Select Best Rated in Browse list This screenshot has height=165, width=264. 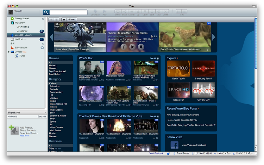tap(55, 74)
